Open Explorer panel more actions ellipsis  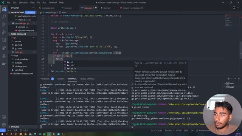pos(33,8)
